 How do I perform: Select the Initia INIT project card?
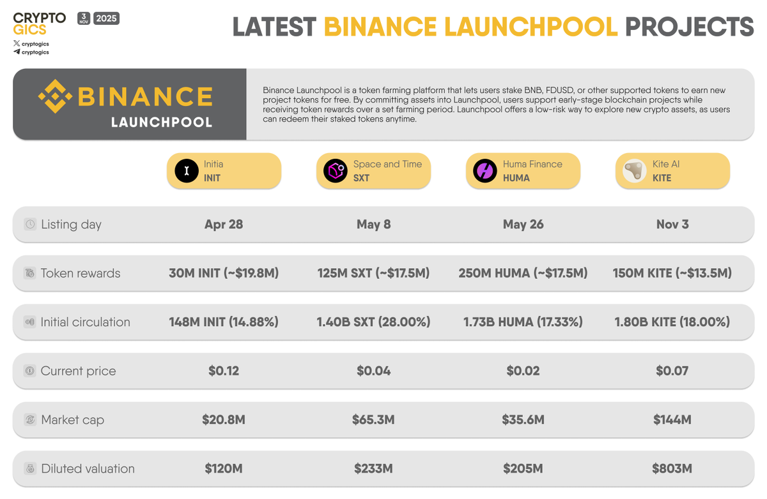coord(224,171)
